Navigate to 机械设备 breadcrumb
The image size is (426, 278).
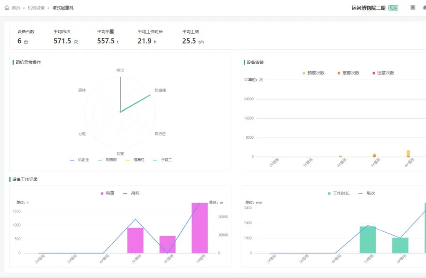[x=36, y=8]
